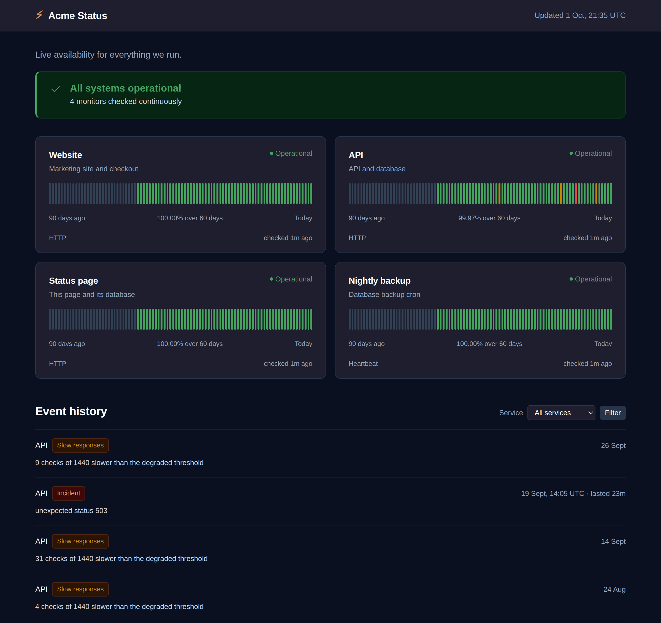Click 'Database backup cron' description
661x623 pixels.
point(384,294)
